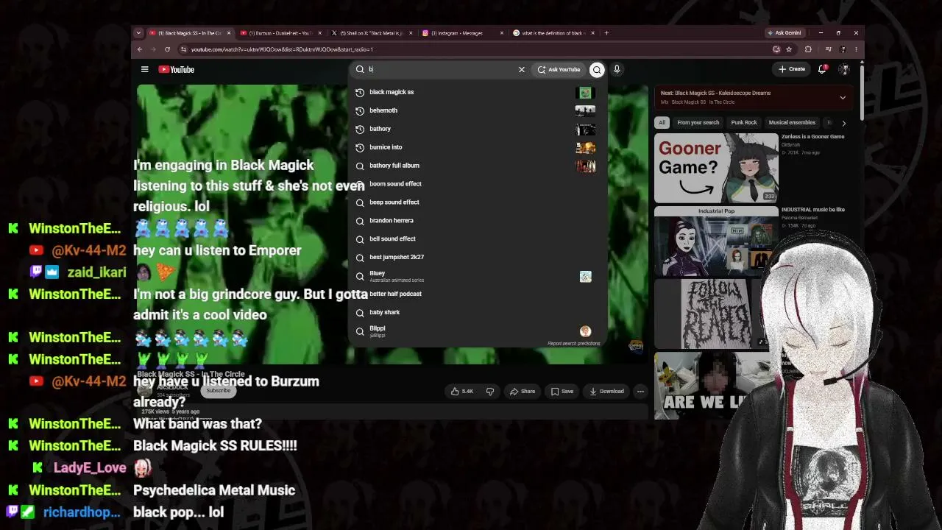Screen dimensions: 942x530
Task: Focus the YouTube search input field
Action: tap(440, 69)
